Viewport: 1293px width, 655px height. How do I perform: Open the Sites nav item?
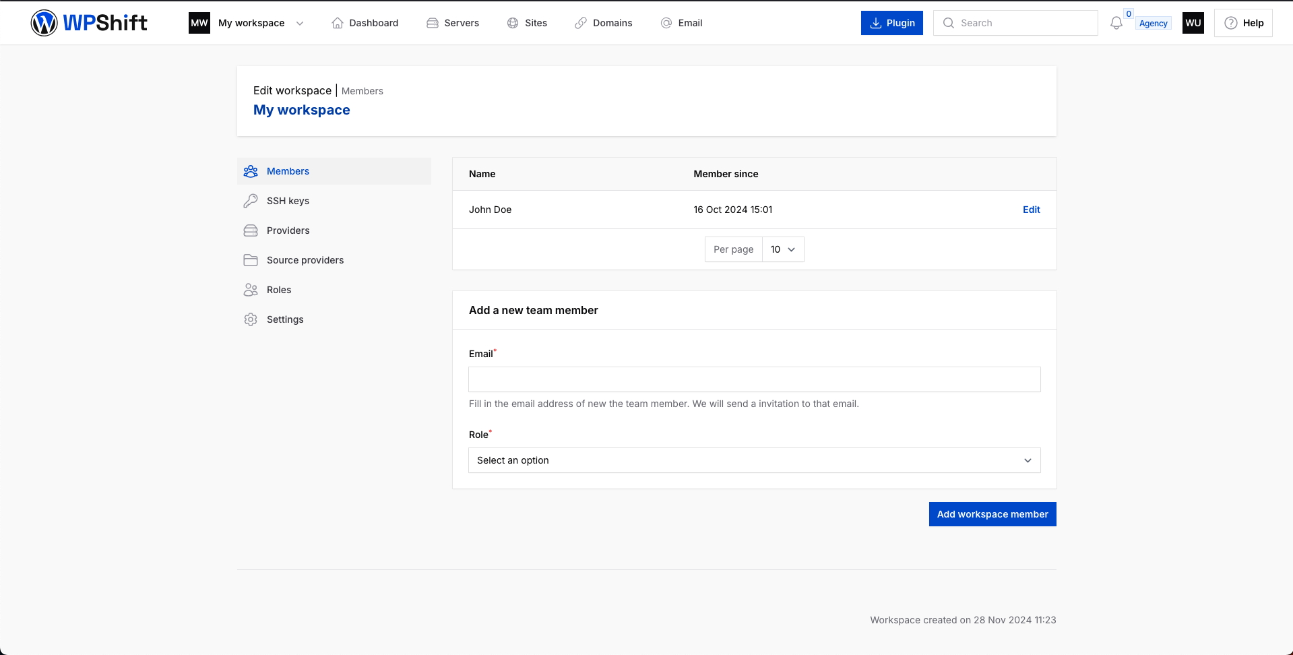click(x=527, y=23)
